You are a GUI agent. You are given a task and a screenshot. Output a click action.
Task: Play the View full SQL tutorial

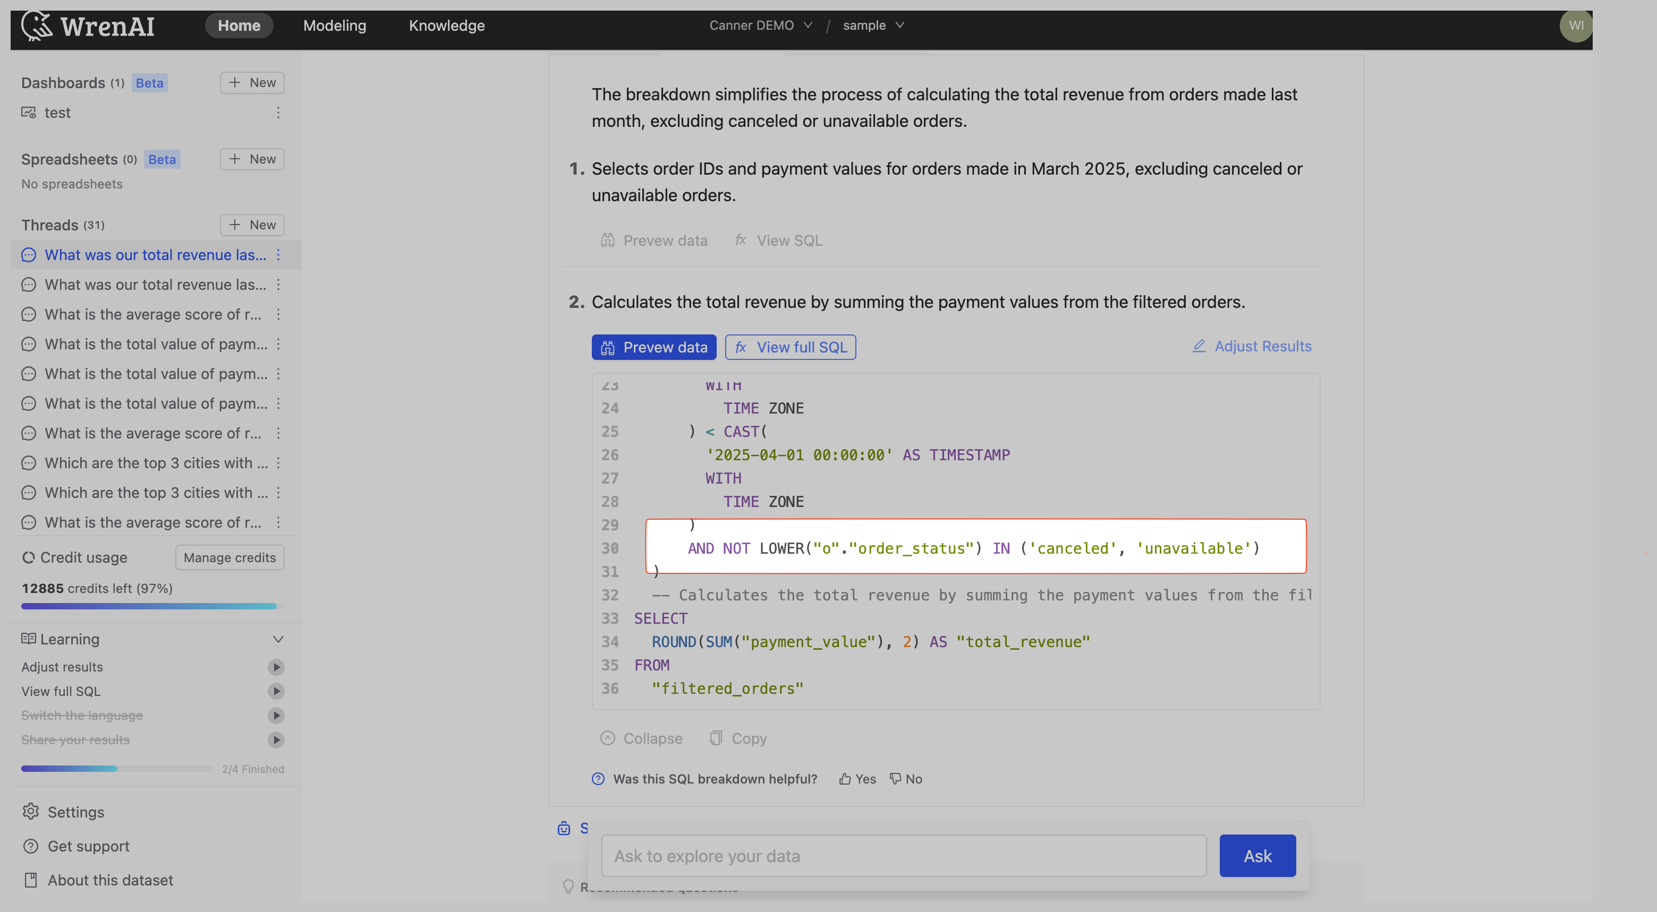[x=276, y=691]
